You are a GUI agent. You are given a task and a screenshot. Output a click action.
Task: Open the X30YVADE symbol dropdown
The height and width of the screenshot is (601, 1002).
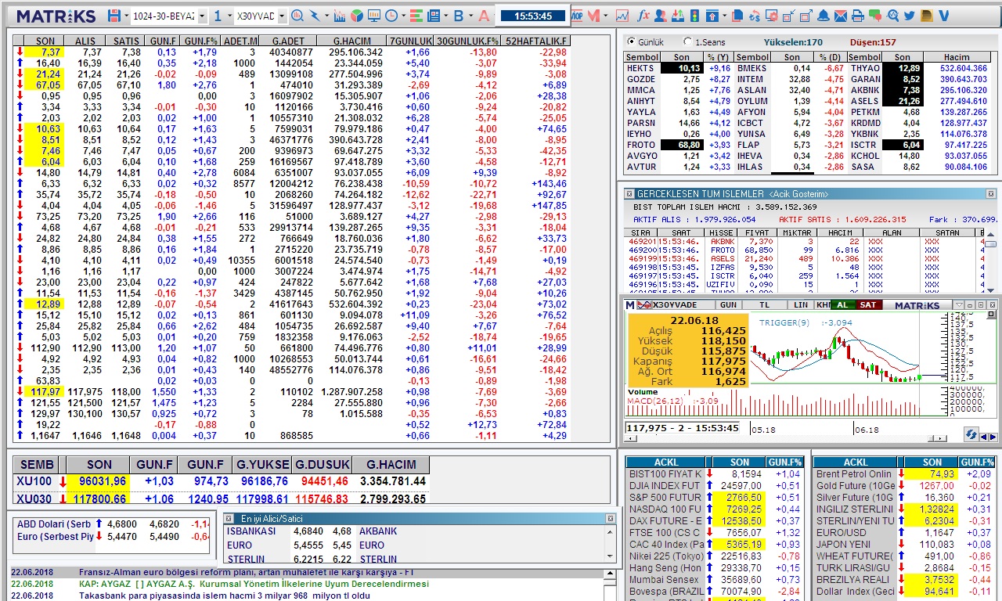tap(282, 16)
